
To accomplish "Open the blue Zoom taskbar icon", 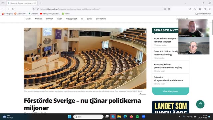I will click(x=143, y=117).
